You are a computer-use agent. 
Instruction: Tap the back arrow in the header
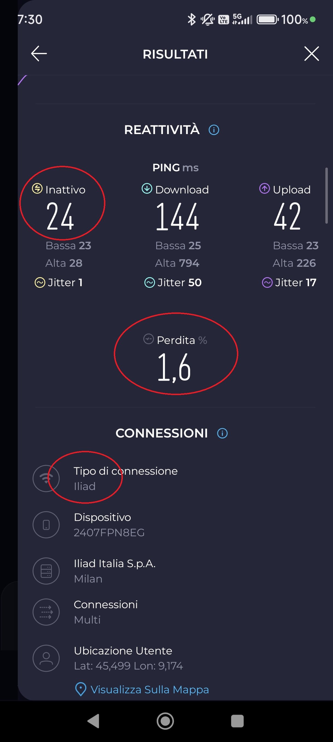tap(39, 54)
